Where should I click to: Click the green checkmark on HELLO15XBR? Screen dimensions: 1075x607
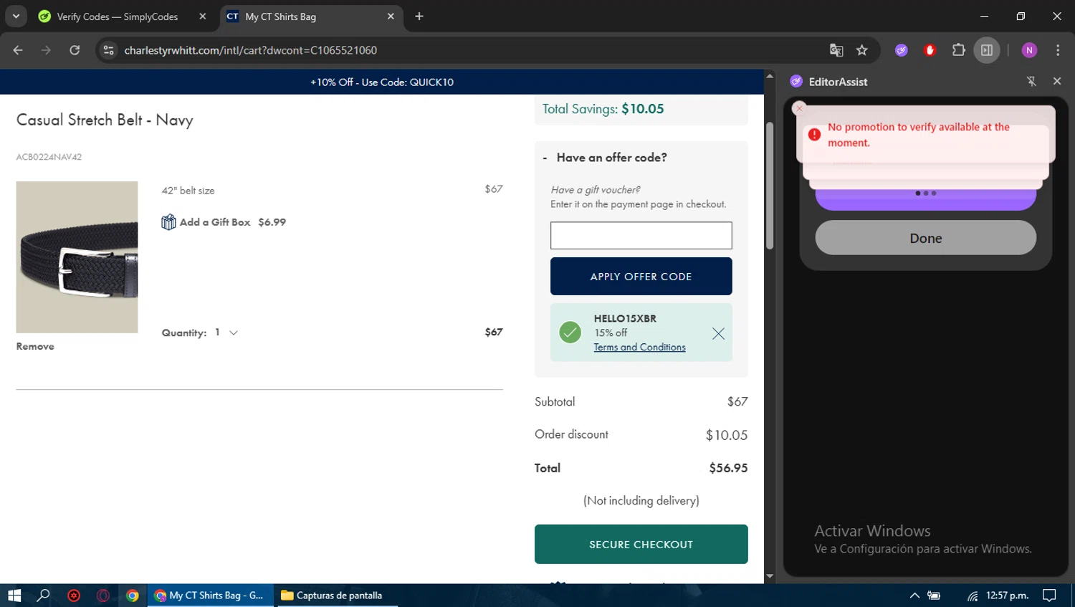tap(570, 333)
